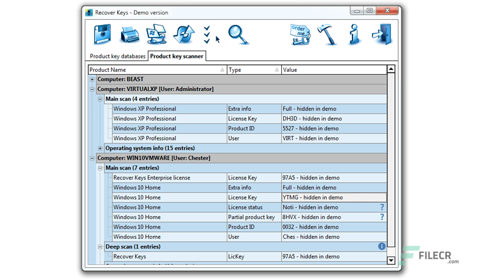
Task: Click the checkmarks list icon
Action: (x=207, y=35)
